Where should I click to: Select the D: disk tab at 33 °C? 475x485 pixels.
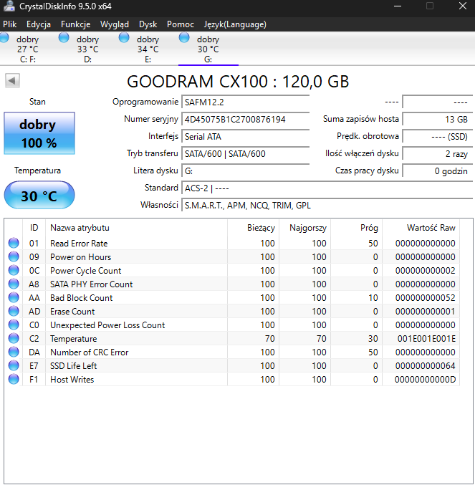88,49
